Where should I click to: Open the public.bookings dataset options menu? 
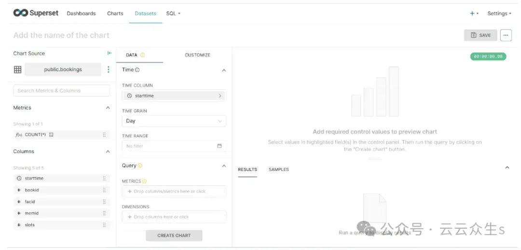[108, 69]
